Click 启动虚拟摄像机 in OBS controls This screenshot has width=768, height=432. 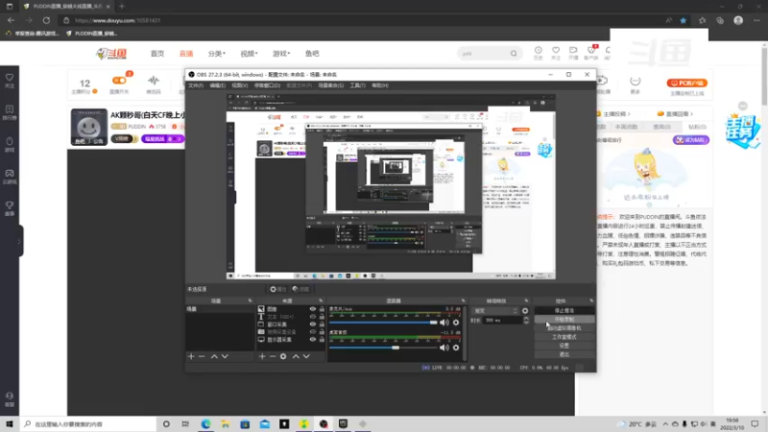[564, 328]
